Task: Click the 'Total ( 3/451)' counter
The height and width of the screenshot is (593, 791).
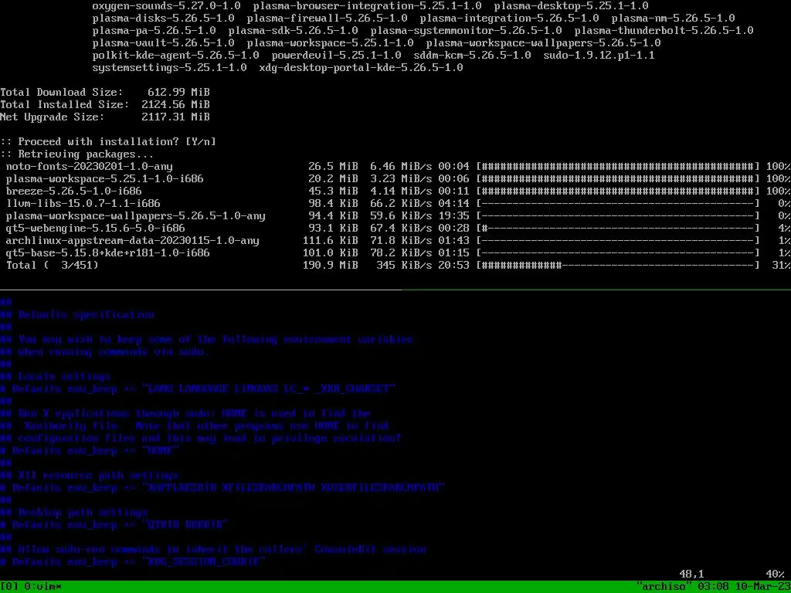Action: [53, 266]
